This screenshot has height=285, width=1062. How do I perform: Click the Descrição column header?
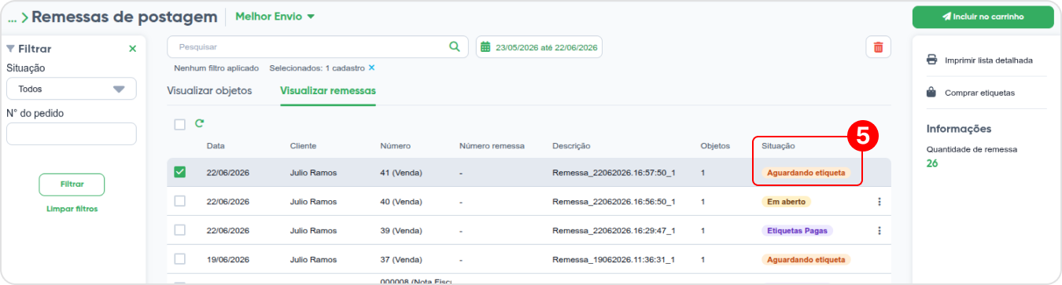click(571, 146)
